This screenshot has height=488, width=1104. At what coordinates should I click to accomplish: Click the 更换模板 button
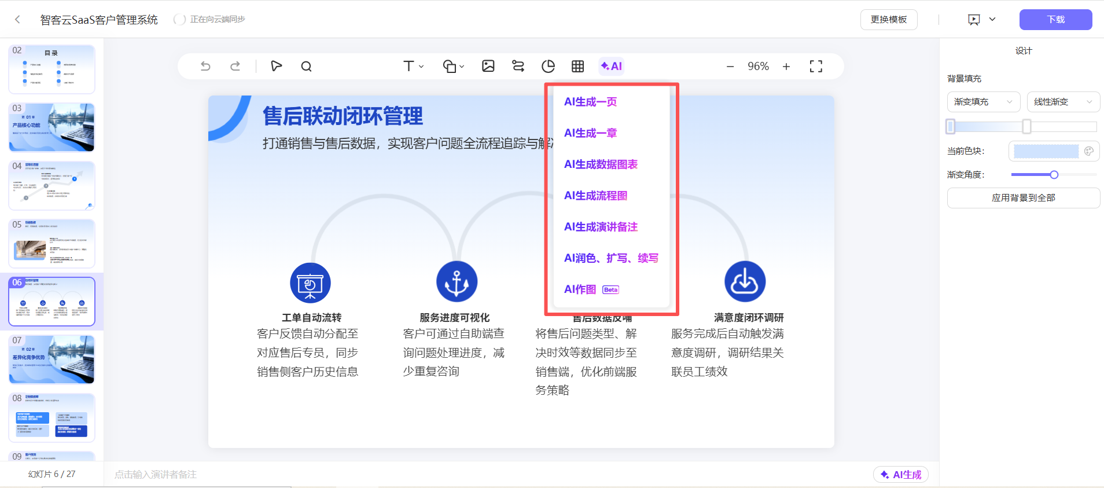click(x=888, y=20)
